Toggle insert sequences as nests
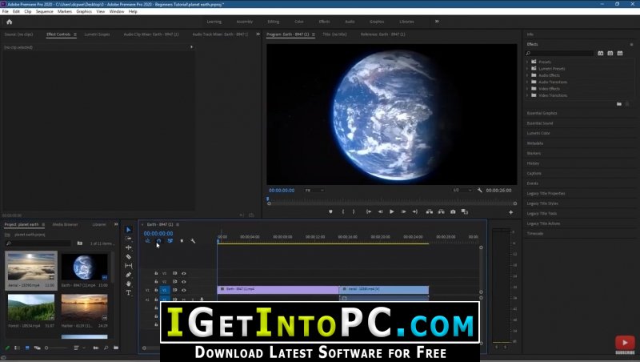Viewport: 640px width, 362px height. tap(147, 241)
